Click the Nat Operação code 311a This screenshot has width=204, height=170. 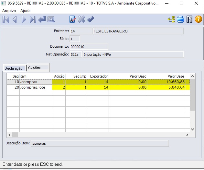[76, 55]
